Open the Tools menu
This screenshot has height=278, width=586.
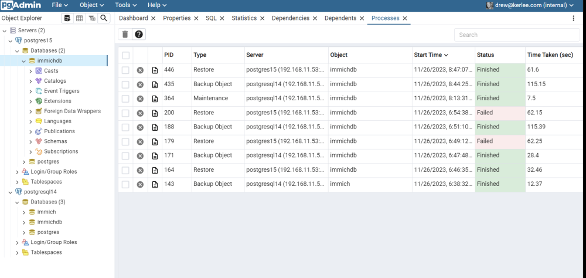(126, 5)
